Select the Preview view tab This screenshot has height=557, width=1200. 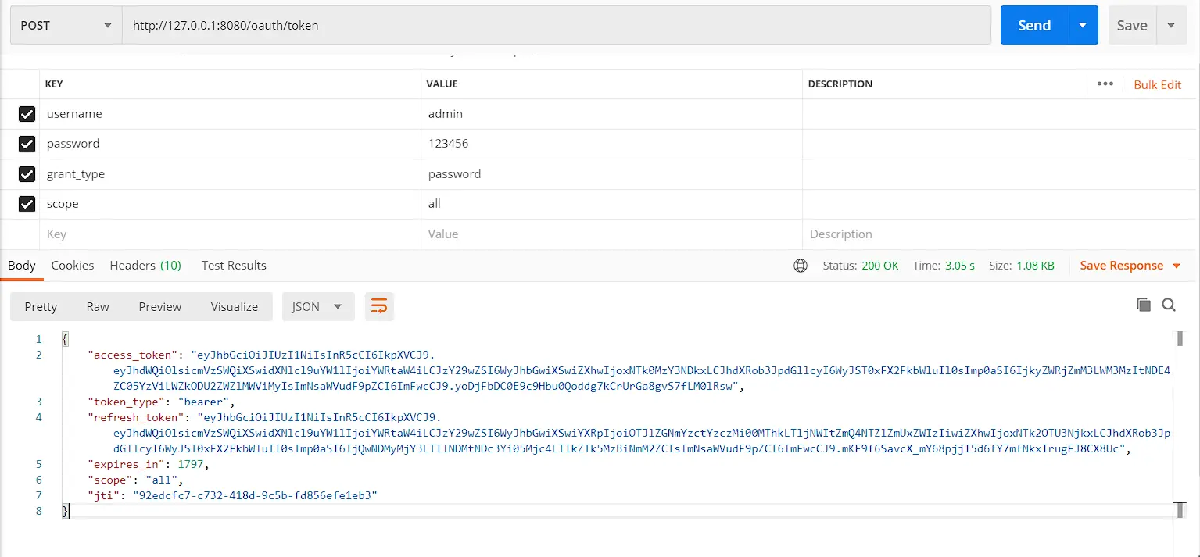[x=160, y=306]
